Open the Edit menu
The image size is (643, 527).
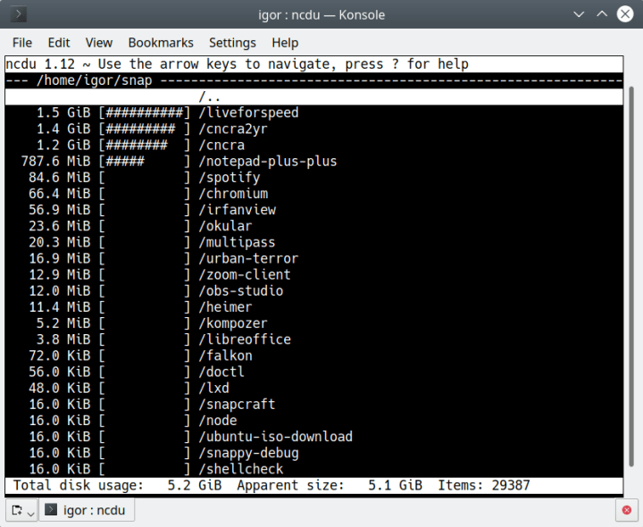pyautogui.click(x=59, y=43)
